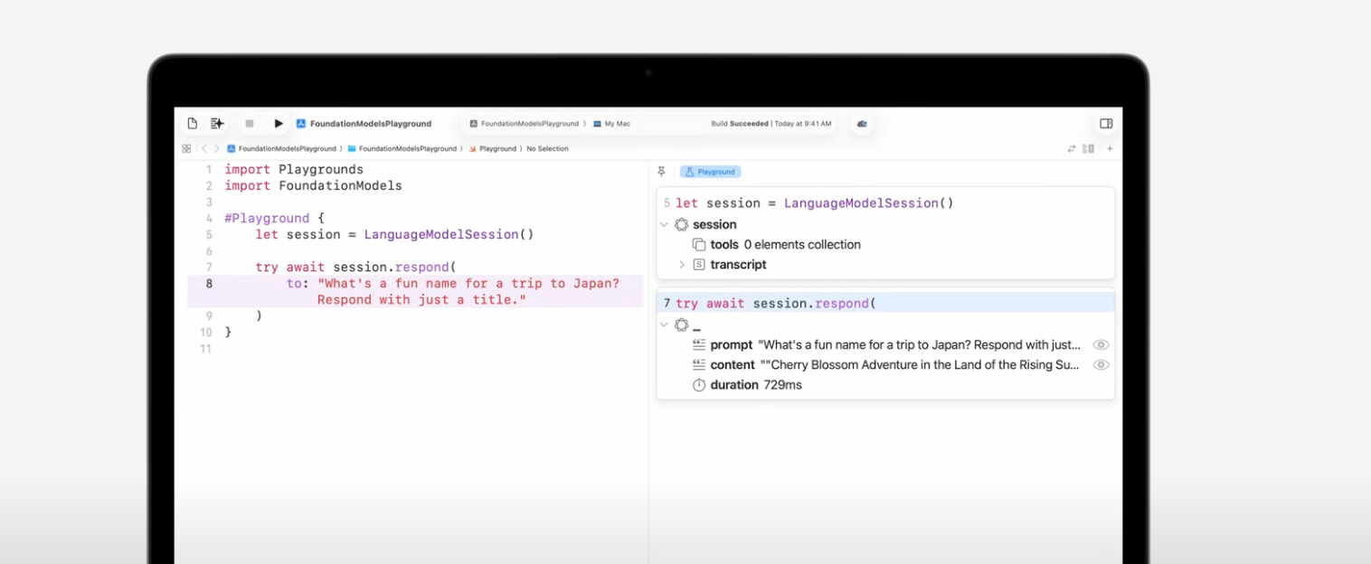Expand the transcript row
Screen dimensions: 1371x564
point(682,265)
